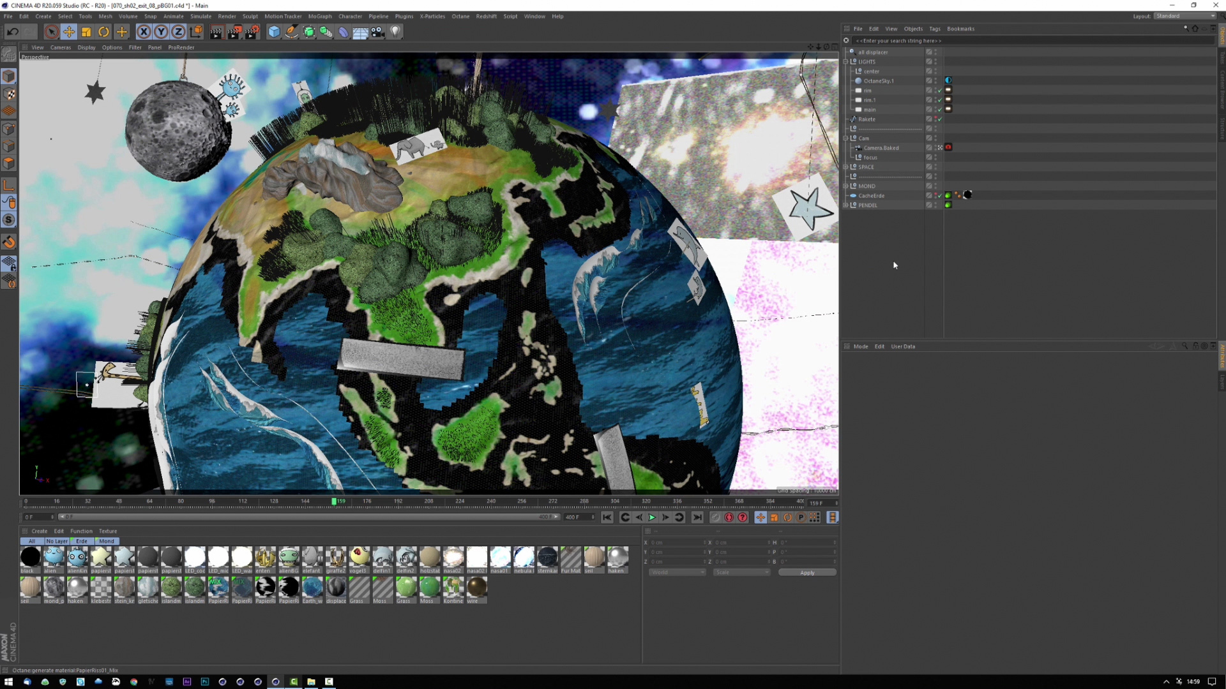The width and height of the screenshot is (1226, 689).
Task: Add a Cube primitive object
Action: [274, 32]
